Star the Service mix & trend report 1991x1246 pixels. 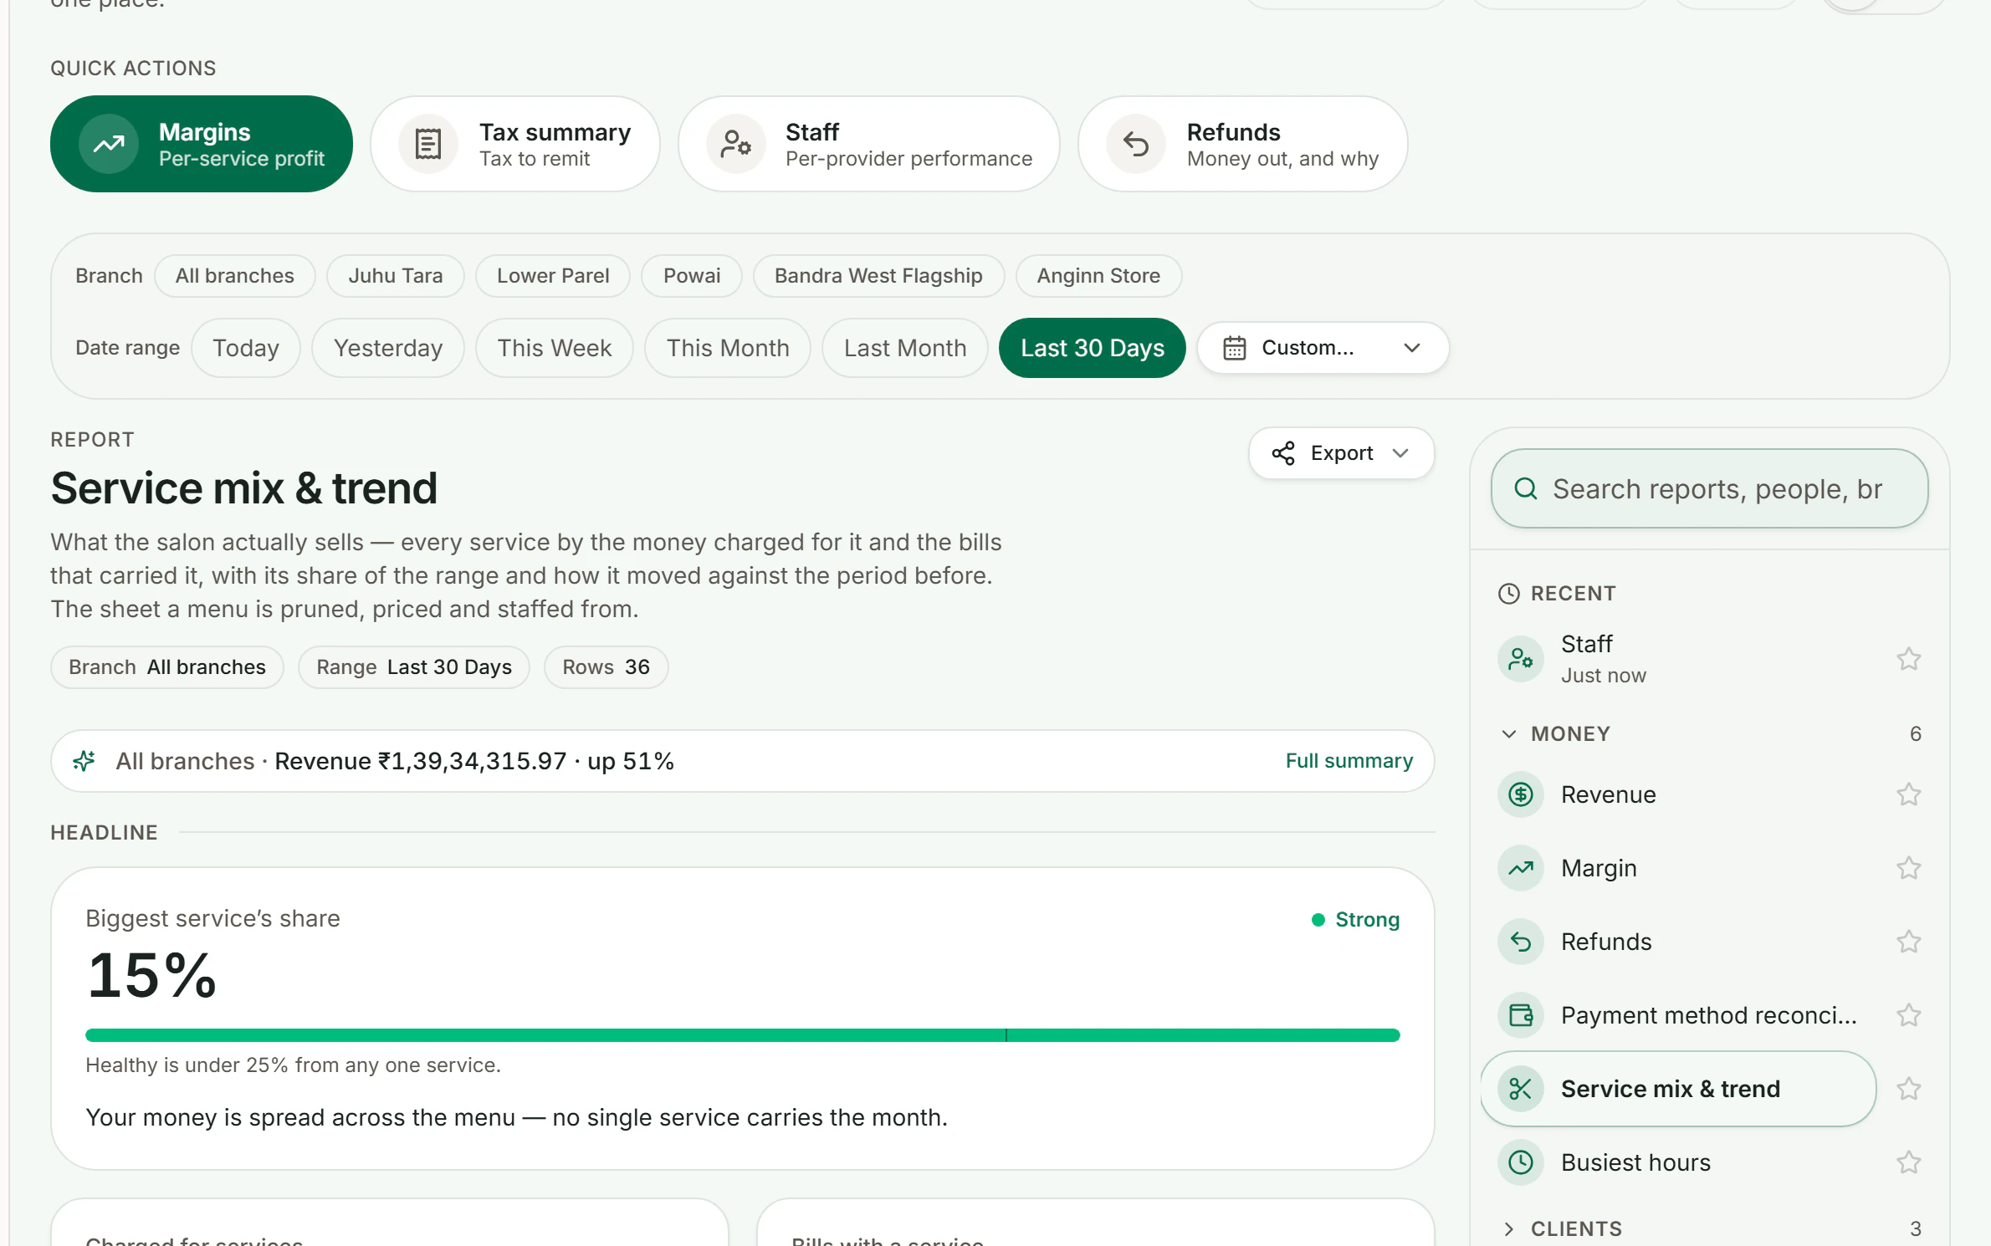coord(1908,1089)
